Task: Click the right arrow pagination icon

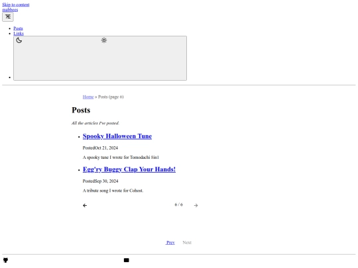Action: [x=196, y=206]
